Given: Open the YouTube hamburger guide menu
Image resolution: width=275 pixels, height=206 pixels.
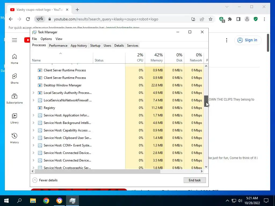Looking at the screenshot, I should point(15,40).
